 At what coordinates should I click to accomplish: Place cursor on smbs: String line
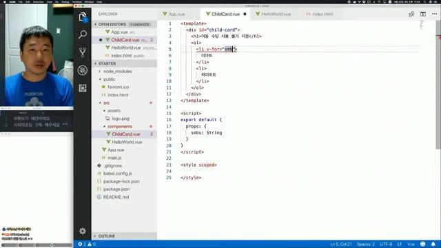click(x=207, y=133)
